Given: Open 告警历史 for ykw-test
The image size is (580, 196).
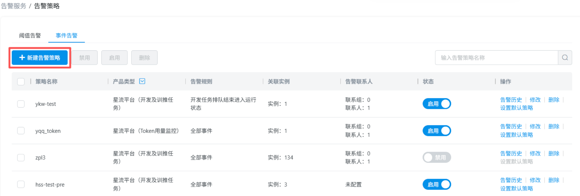Looking at the screenshot, I should tap(511, 100).
